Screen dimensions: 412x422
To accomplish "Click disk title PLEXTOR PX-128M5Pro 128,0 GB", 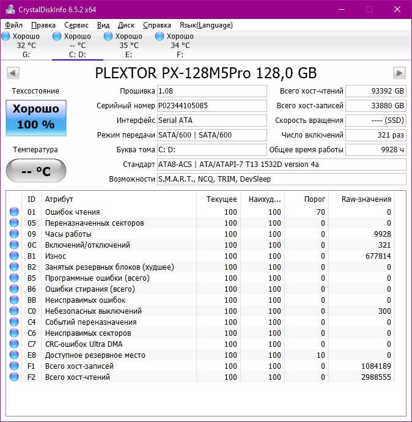I will [206, 73].
